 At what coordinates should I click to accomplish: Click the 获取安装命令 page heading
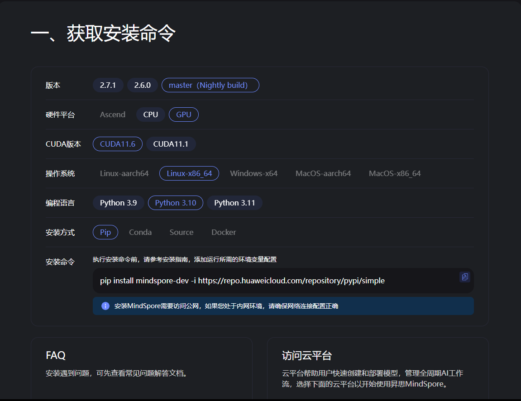click(x=103, y=33)
